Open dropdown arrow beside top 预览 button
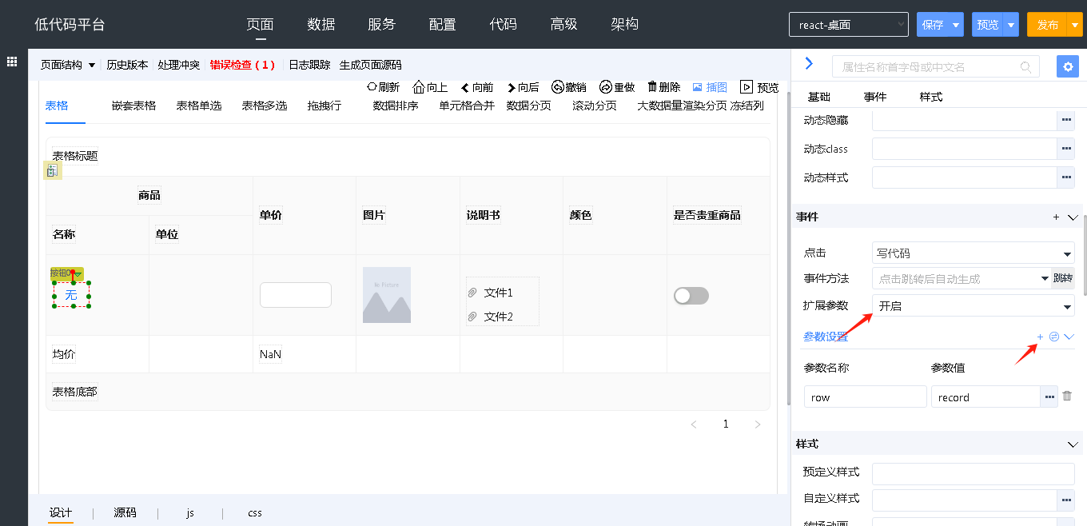 pyautogui.click(x=1011, y=25)
